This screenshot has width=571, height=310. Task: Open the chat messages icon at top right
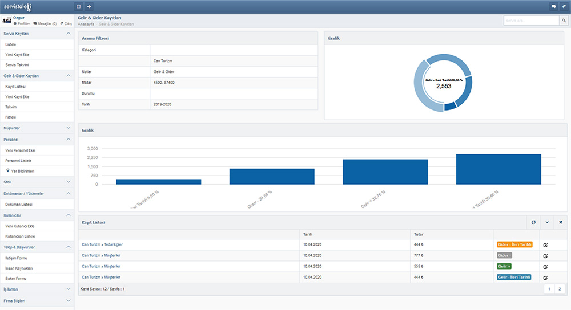553,6
